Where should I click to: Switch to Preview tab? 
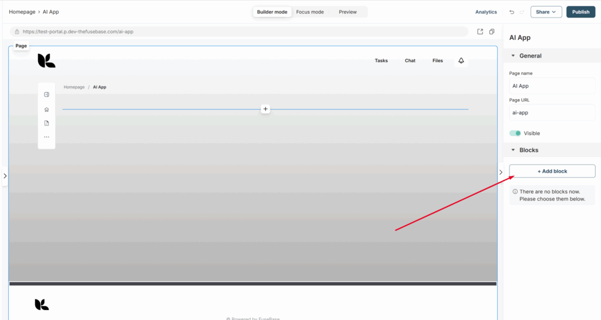coord(347,12)
